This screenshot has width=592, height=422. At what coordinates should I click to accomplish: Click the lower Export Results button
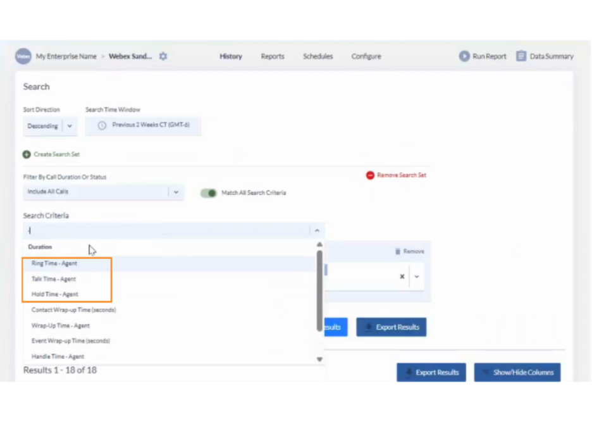click(x=431, y=373)
